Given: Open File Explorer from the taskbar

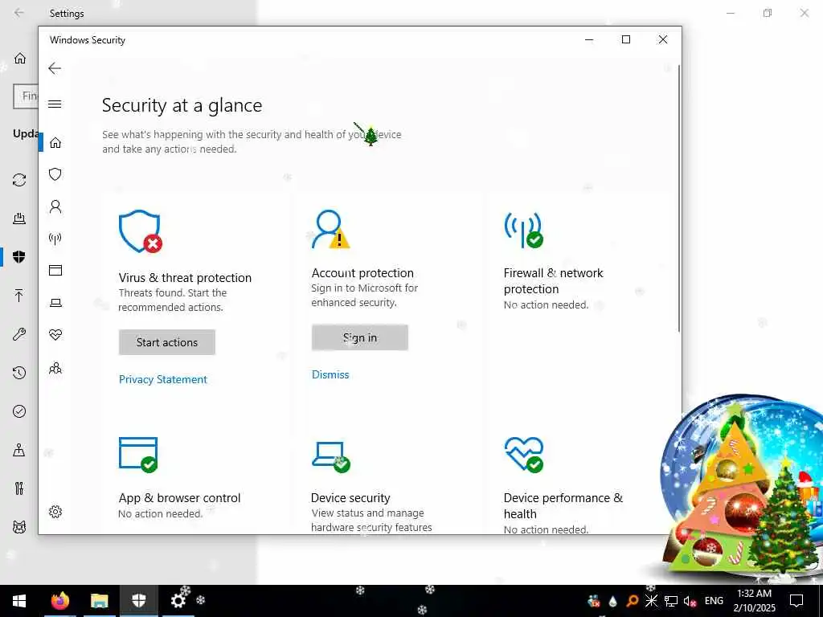Looking at the screenshot, I should pyautogui.click(x=99, y=601).
